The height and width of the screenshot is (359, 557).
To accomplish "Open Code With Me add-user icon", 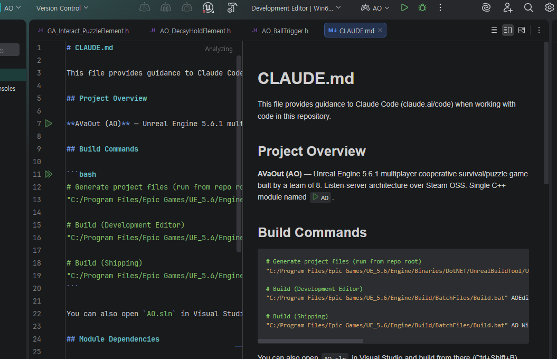I will pos(507,7).
